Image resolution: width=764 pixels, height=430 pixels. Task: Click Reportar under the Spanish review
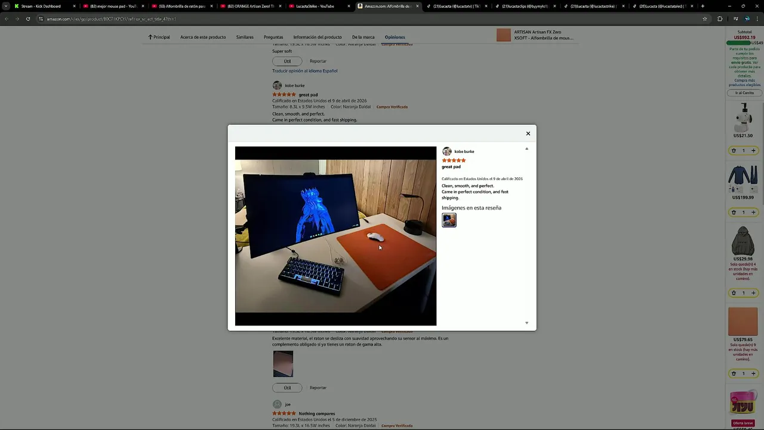(318, 388)
